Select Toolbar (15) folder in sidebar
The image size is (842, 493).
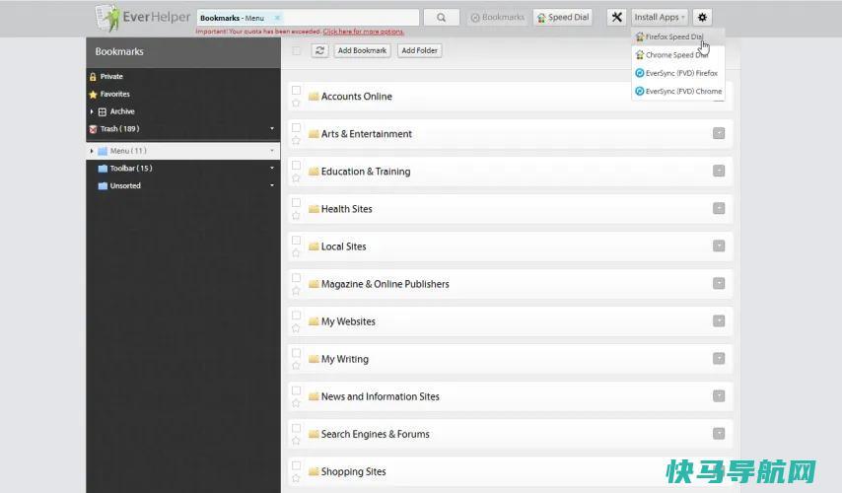coord(131,168)
